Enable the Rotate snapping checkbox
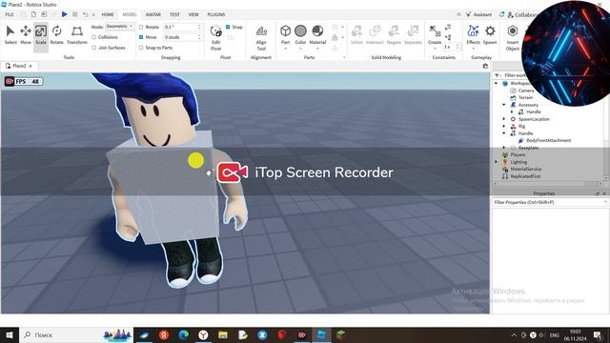Image resolution: width=610 pixels, height=343 pixels. coord(141,27)
